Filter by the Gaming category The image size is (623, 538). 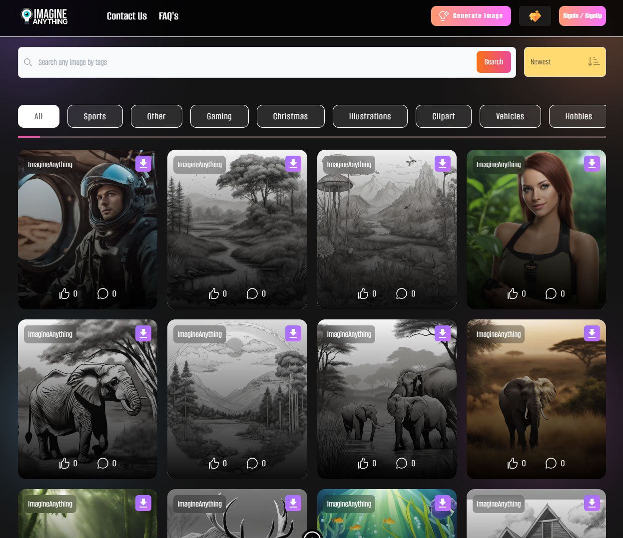coord(219,116)
